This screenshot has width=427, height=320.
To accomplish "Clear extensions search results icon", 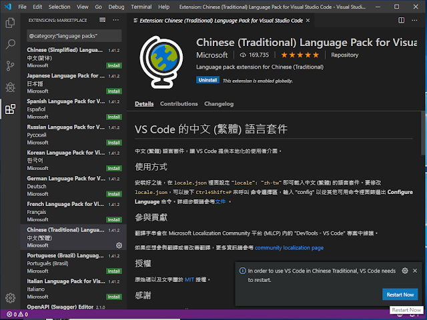I will pos(102,20).
